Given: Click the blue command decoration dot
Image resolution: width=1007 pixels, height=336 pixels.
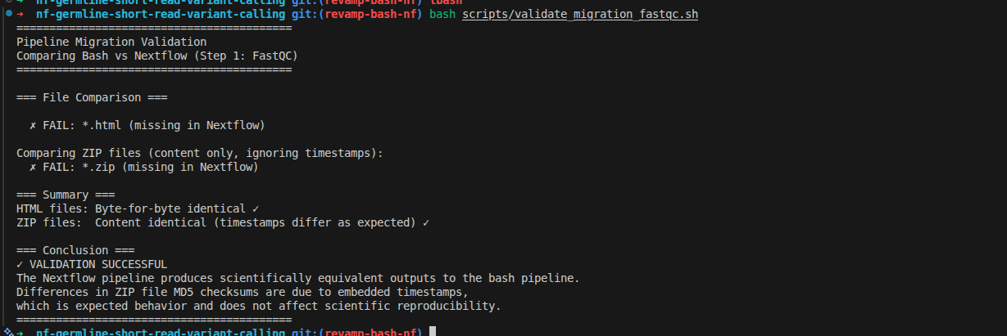Looking at the screenshot, I should (7, 15).
